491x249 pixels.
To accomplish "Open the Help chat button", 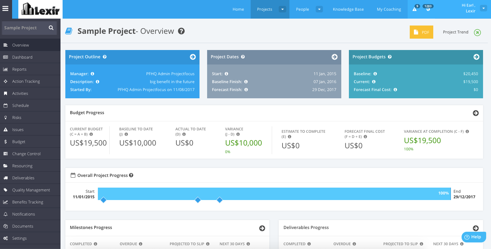I will pyautogui.click(x=474, y=237).
